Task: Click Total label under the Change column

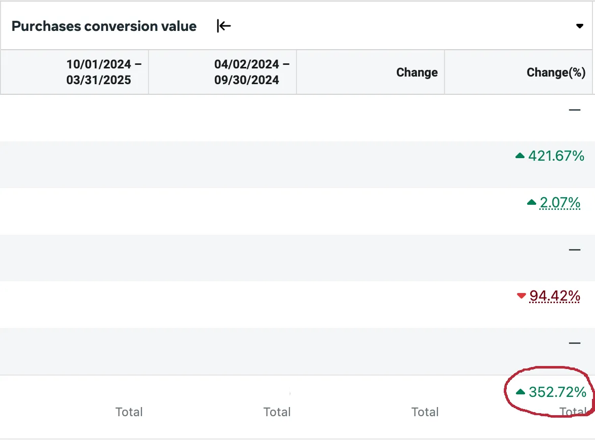Action: pos(425,412)
